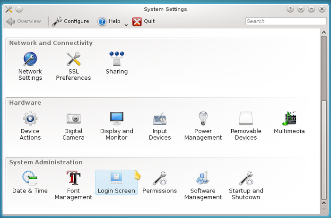The width and height of the screenshot is (331, 218).
Task: Open Startup and Shutdown settings
Action: tap(246, 185)
